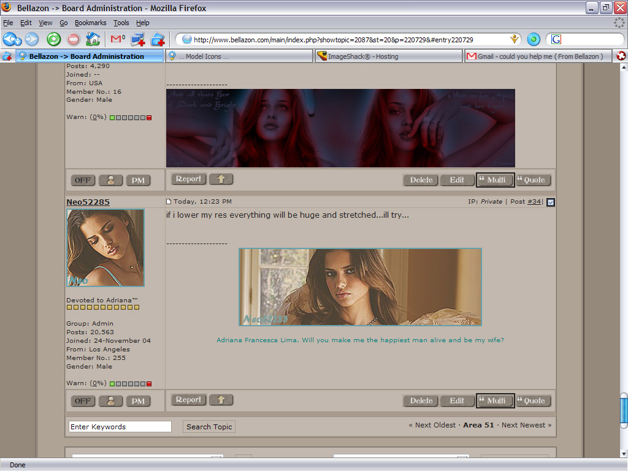
Task: Click the Forward navigation arrow
Action: [32, 39]
